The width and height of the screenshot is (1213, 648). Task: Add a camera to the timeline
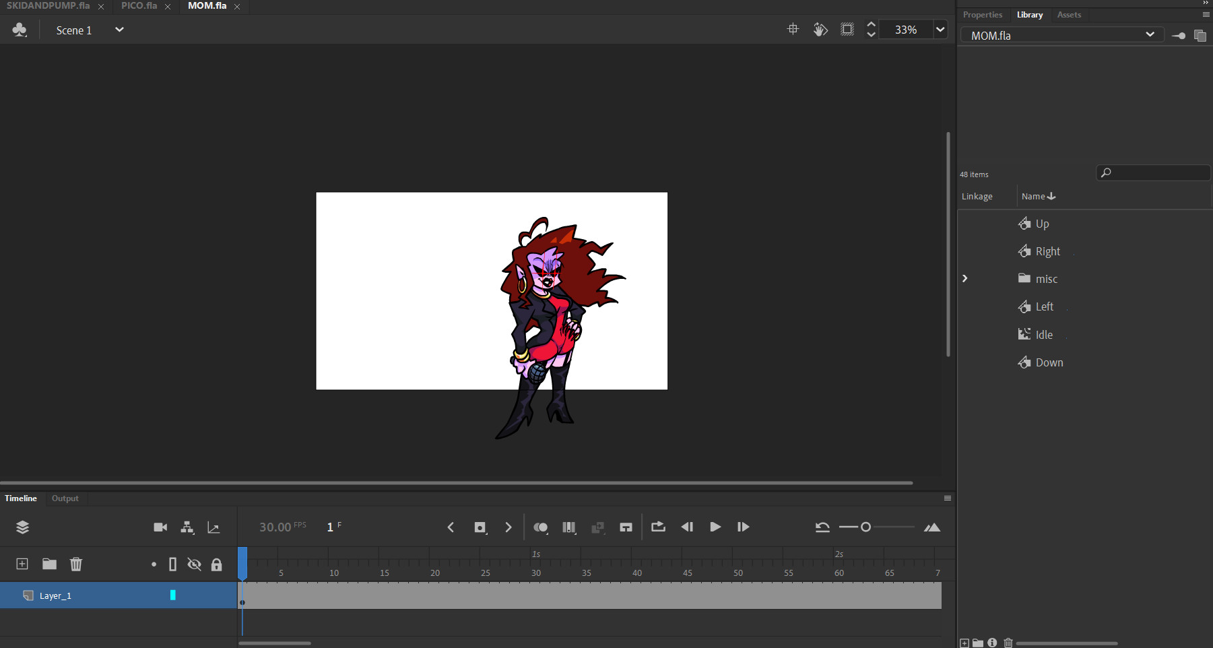[160, 527]
